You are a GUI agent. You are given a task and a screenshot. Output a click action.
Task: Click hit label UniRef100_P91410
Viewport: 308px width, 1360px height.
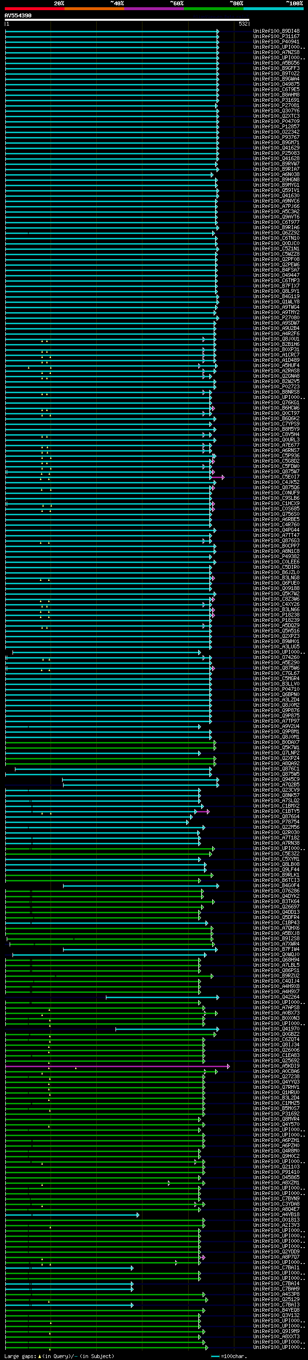pos(276,1172)
